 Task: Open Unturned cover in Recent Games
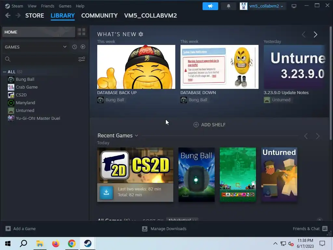(x=279, y=174)
